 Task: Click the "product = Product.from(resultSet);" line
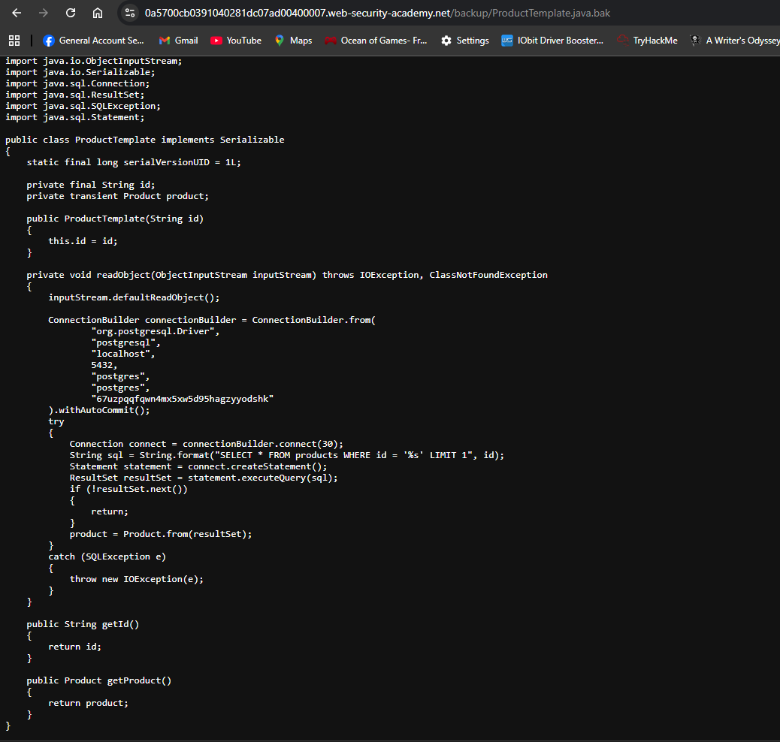tap(161, 534)
